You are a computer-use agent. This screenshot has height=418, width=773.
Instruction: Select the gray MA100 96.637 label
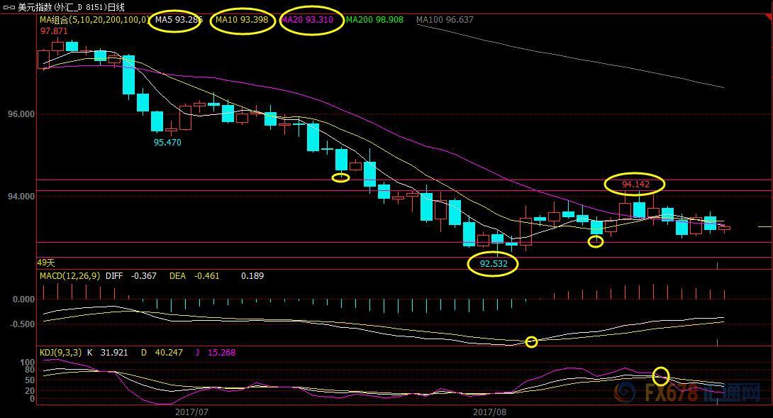point(444,20)
